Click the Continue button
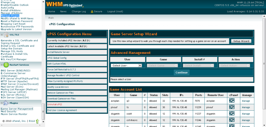Image resolution: width=266 pixels, height=127 pixels. [x=182, y=72]
